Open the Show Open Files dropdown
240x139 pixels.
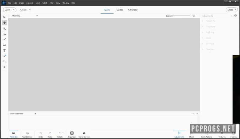tap(23, 114)
